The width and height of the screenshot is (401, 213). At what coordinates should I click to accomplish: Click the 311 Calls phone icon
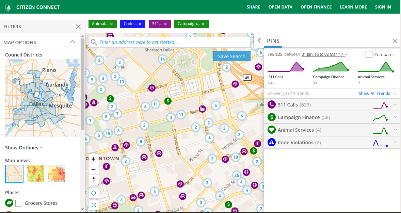(x=271, y=104)
